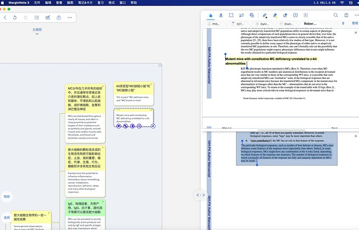
Task: Click the blue selected paragraph in lower pane
Action: pyautogui.click(x=287, y=153)
